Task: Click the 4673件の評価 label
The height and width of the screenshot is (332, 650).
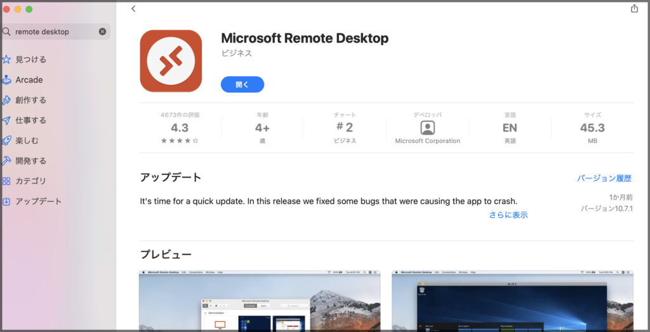Action: tap(180, 116)
